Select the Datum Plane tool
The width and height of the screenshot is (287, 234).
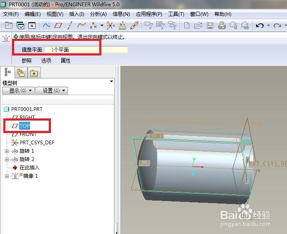click(58, 25)
